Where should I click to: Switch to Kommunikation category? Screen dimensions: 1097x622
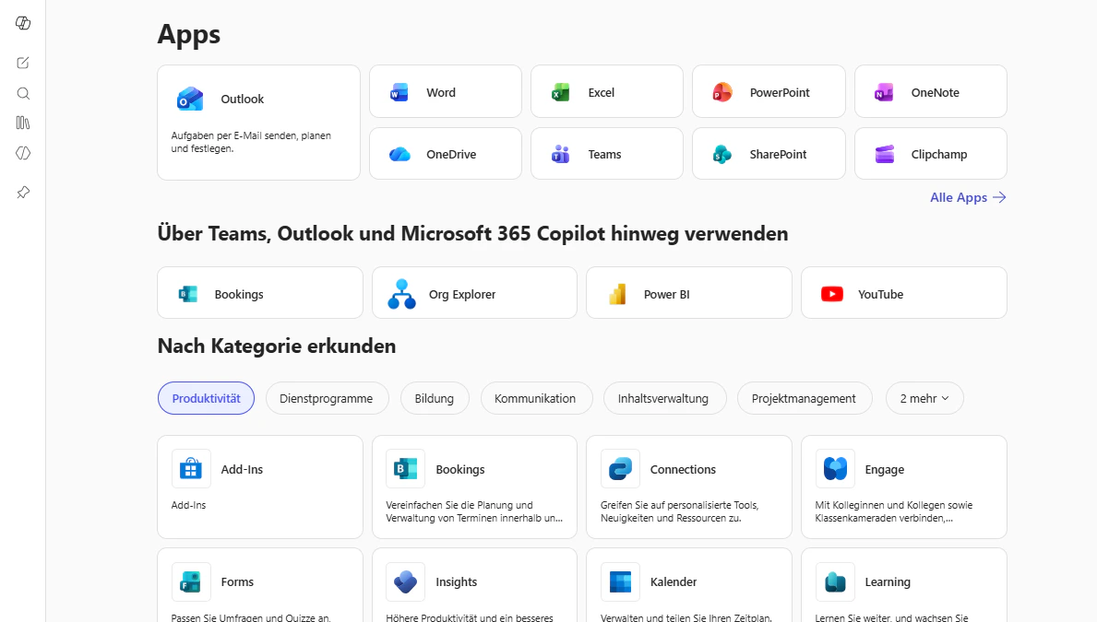536,398
